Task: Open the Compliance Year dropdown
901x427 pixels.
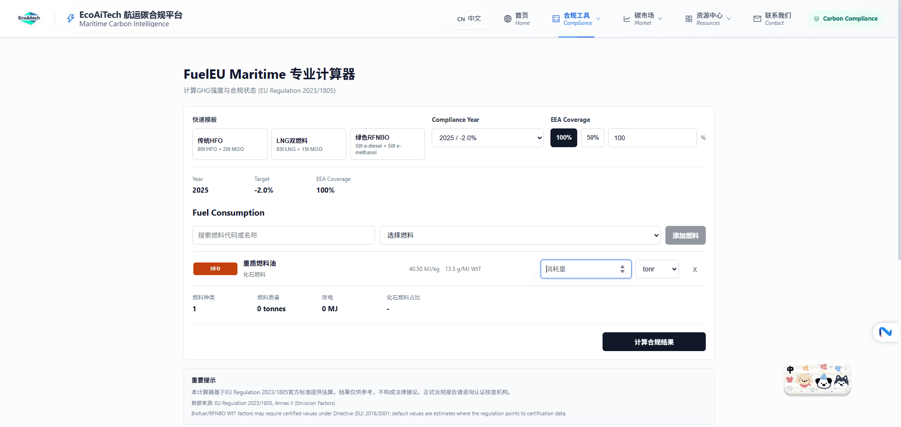Action: [488, 138]
